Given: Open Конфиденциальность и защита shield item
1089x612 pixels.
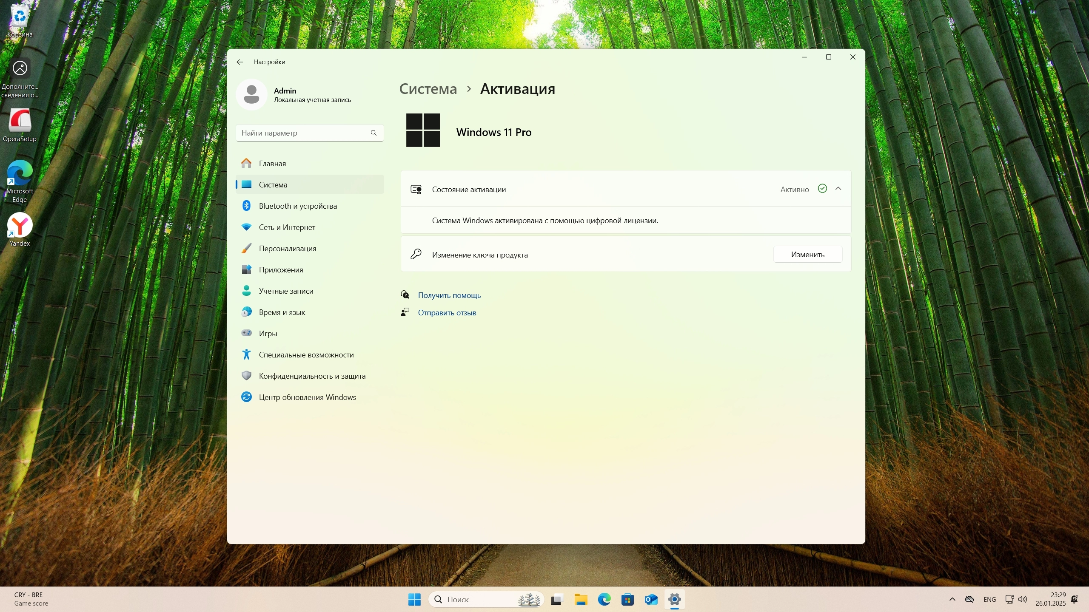Looking at the screenshot, I should pyautogui.click(x=312, y=376).
